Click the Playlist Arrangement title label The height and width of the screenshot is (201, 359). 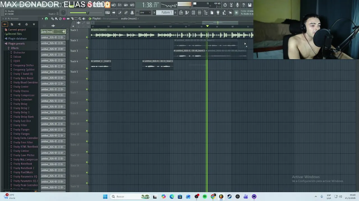pos(105,19)
